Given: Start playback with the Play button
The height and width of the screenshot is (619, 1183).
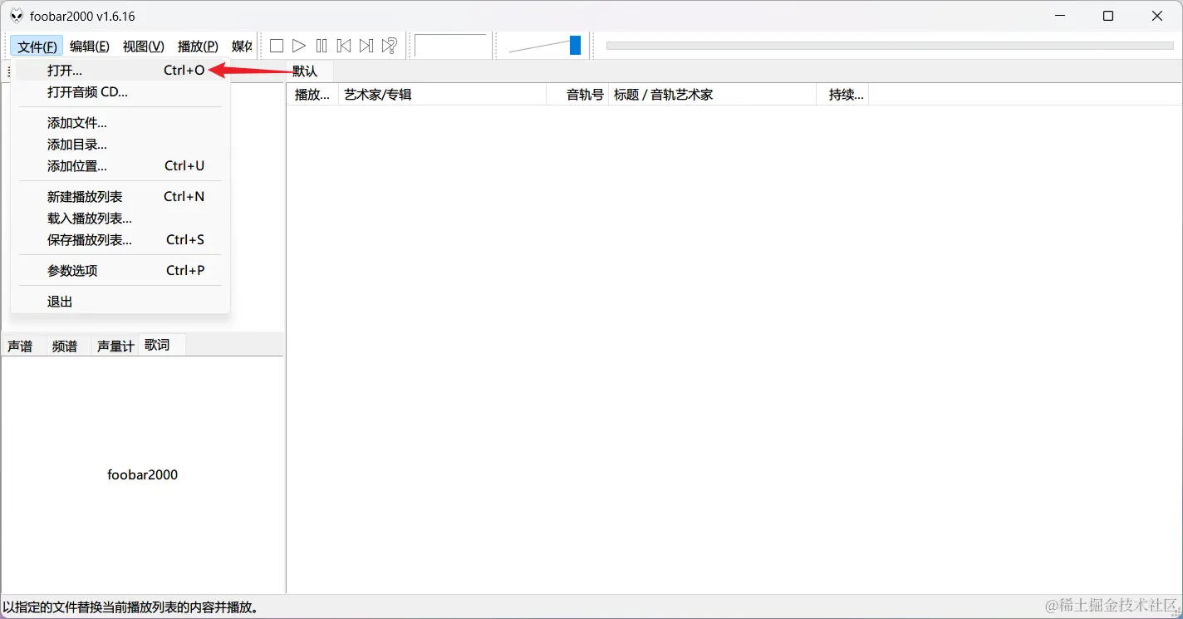Looking at the screenshot, I should tap(299, 46).
